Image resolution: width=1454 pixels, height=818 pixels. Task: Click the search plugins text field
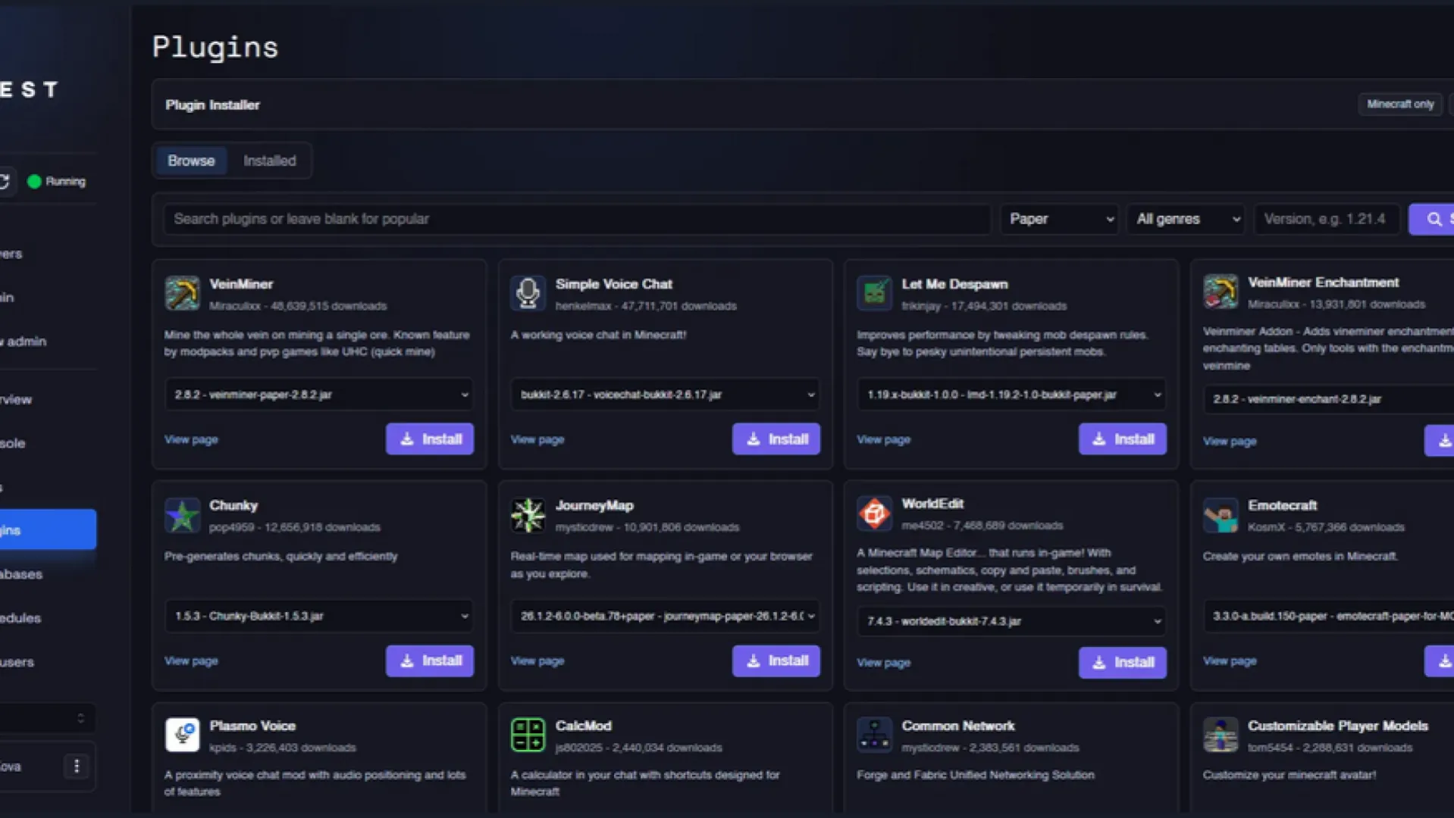[577, 219]
